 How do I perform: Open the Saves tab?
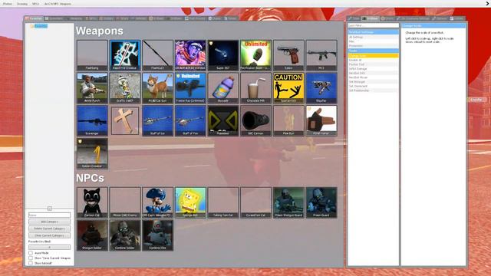point(230,18)
